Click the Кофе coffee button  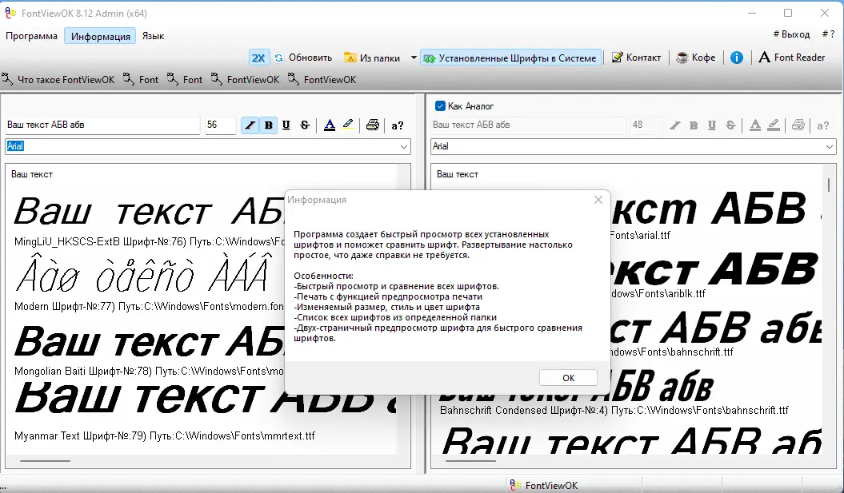[696, 58]
